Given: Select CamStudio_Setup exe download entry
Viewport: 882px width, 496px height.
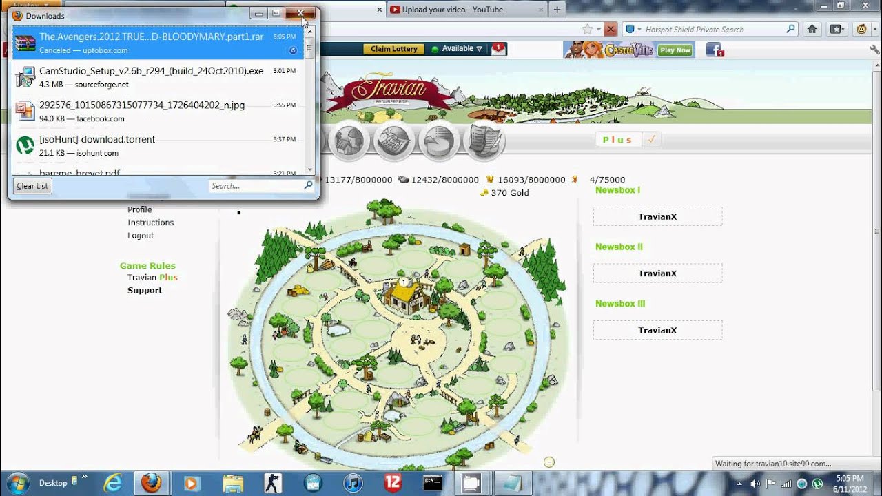Looking at the screenshot, I should pos(158,77).
